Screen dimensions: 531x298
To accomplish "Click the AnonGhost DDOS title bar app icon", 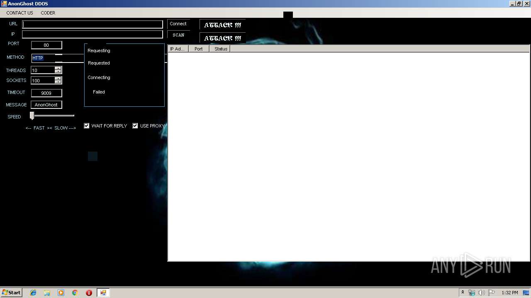I will (4, 3).
